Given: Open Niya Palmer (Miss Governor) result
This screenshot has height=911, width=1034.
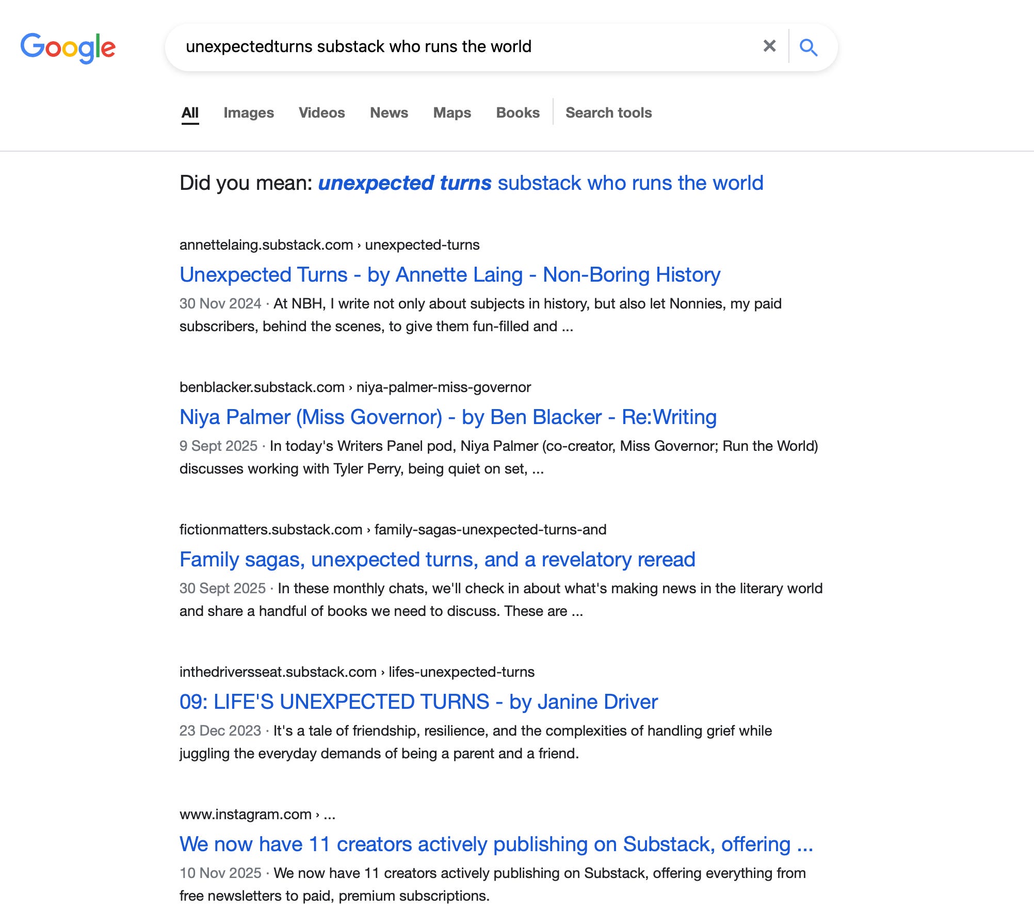Looking at the screenshot, I should pos(448,417).
